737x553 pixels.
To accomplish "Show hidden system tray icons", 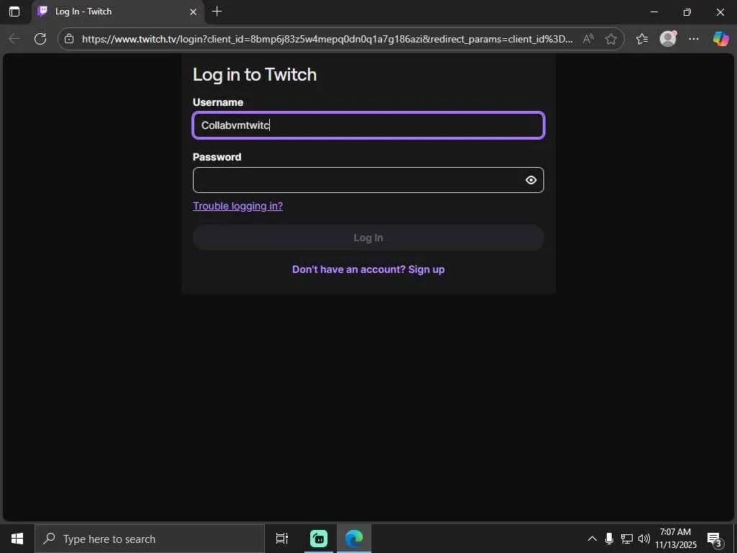I will [592, 539].
